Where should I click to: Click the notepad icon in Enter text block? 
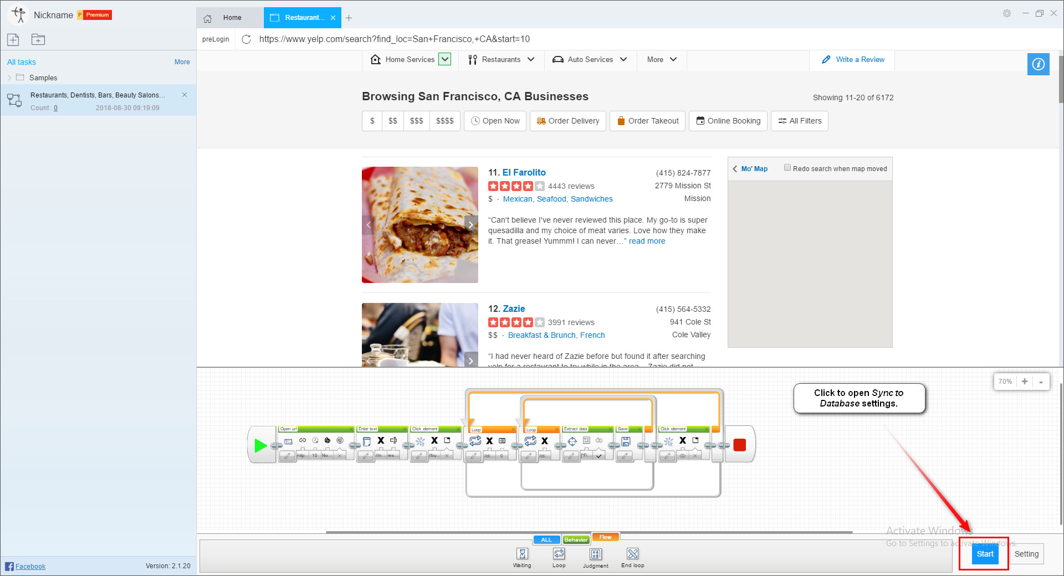(366, 441)
